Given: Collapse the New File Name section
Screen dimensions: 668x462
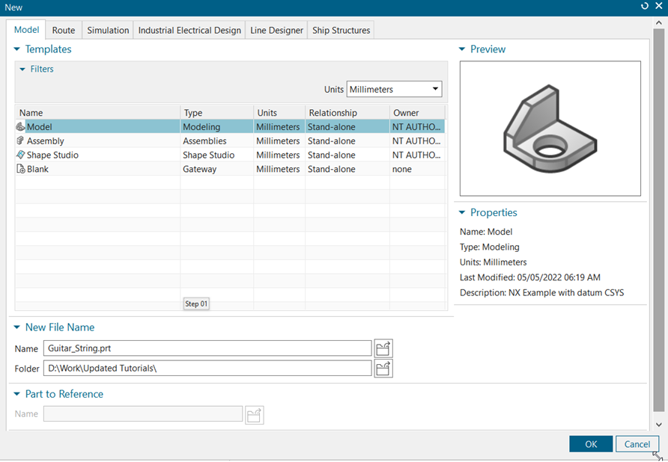Looking at the screenshot, I should pyautogui.click(x=17, y=327).
